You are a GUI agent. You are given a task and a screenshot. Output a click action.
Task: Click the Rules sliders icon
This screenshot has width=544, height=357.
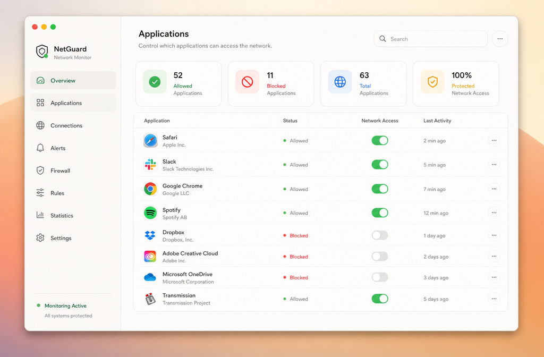(40, 193)
